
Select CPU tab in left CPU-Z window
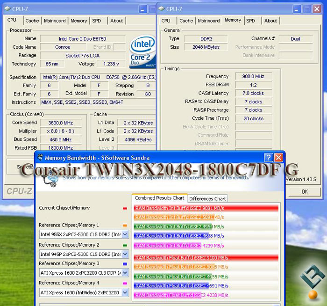[x=12, y=20]
